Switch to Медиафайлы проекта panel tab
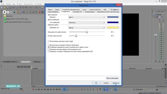Viewport: 167px width, 94px height. click(x=10, y=62)
